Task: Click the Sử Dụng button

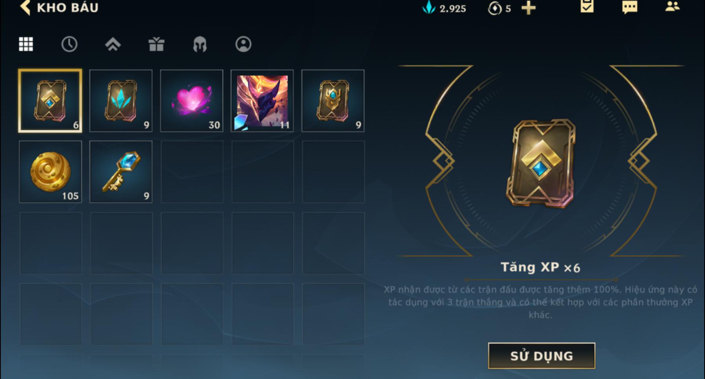Action: (541, 356)
